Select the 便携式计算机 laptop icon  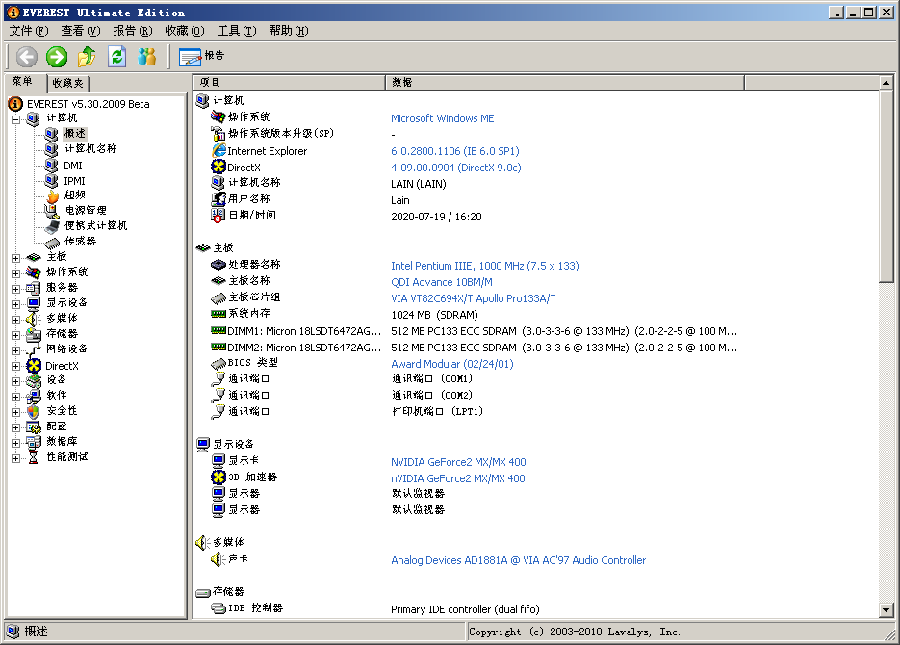52,226
